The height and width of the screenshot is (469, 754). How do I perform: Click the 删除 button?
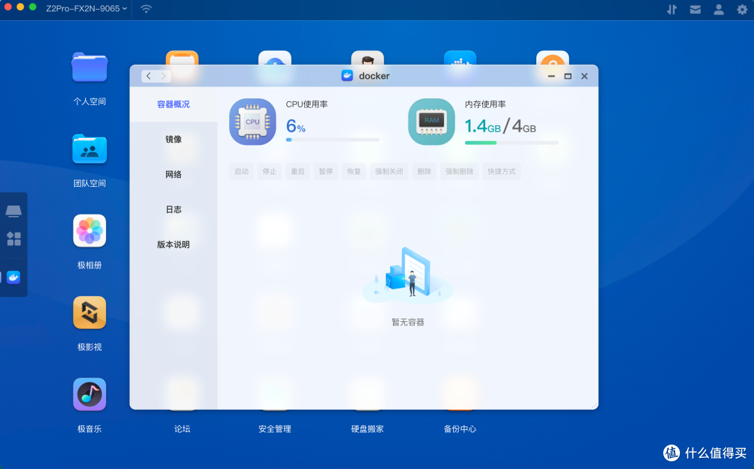pos(424,171)
